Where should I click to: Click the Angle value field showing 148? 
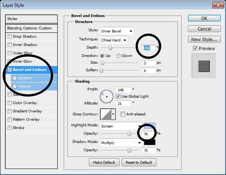(x=124, y=90)
